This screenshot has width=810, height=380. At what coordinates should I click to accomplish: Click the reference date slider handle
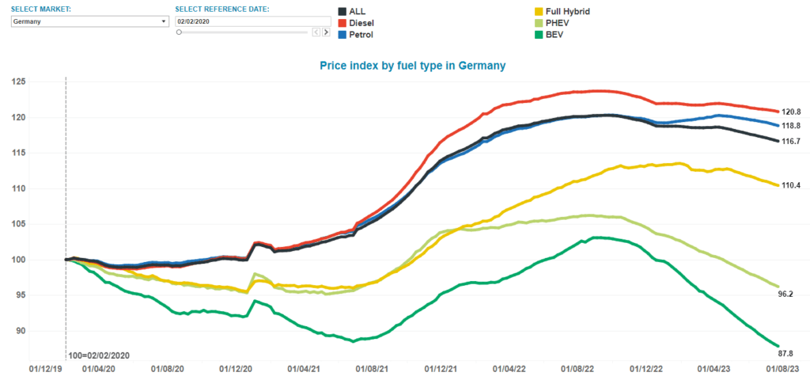[x=180, y=32]
